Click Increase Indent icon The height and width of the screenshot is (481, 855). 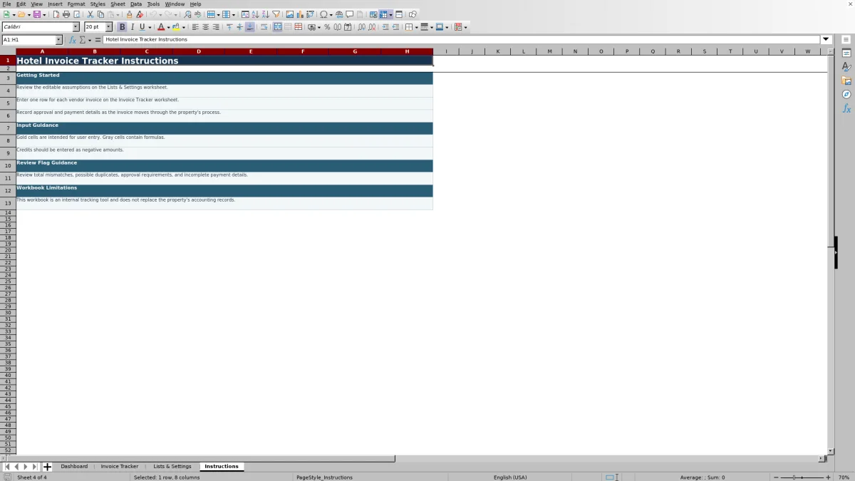pyautogui.click(x=385, y=27)
